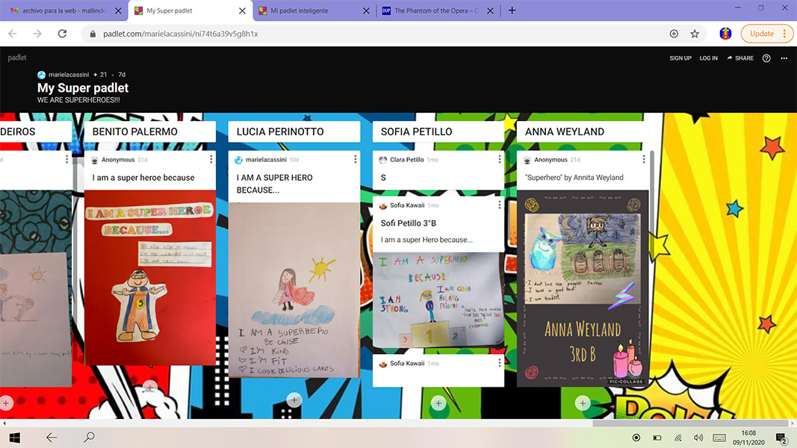This screenshot has height=448, width=797.
Task: Switch to The Phantom of the Opera tab
Action: (435, 11)
